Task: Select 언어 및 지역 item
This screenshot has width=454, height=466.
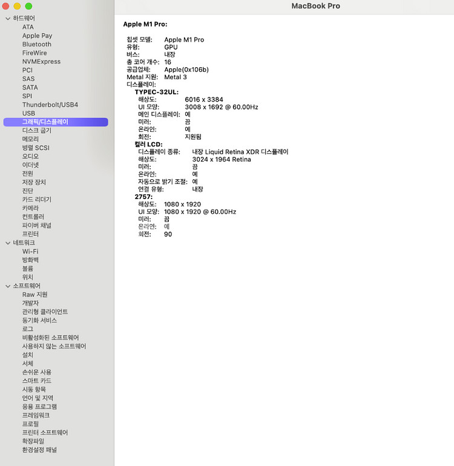Action: click(38, 398)
